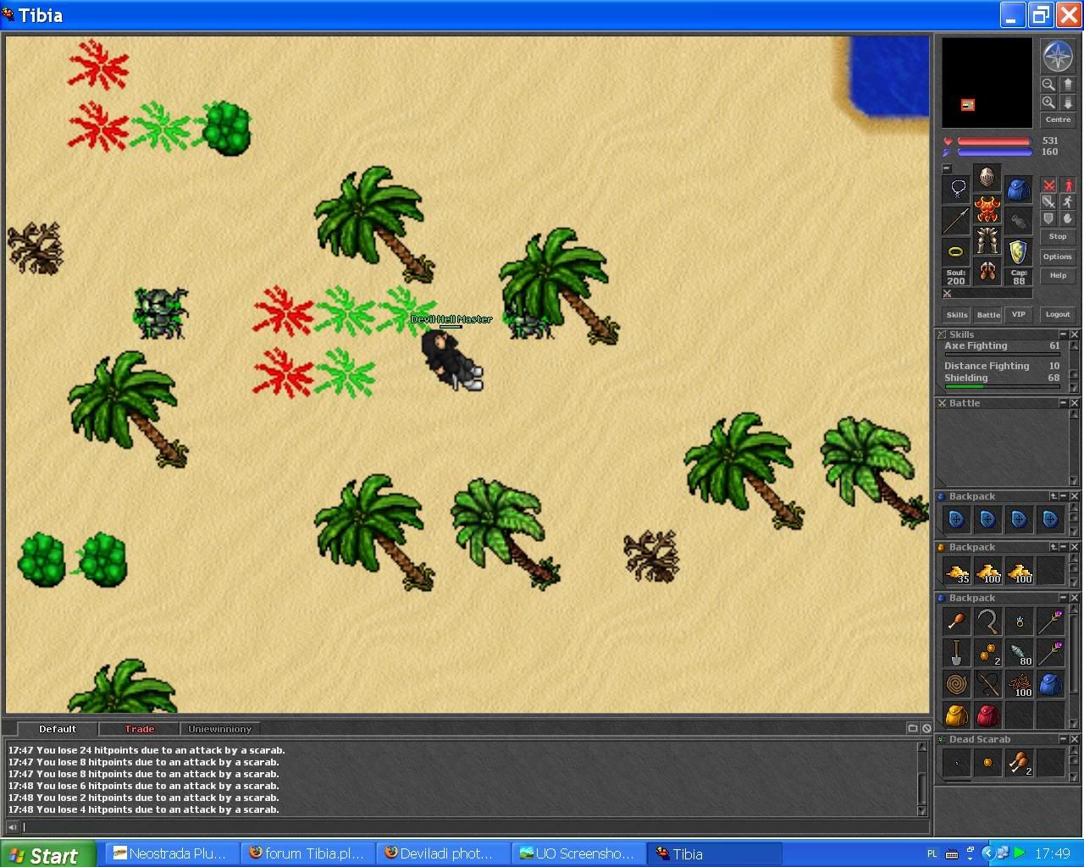1084x867 pixels.
Task: Close the Dead Scarab container
Action: tap(1075, 739)
